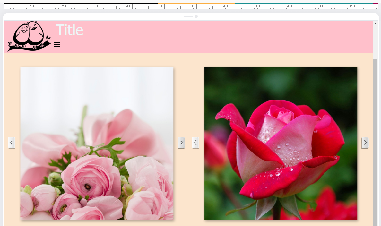Advance the pink flowers carousel to next image
381x226 pixels.
(x=181, y=143)
